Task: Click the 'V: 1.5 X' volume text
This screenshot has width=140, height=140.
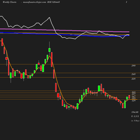Action: 135,116
